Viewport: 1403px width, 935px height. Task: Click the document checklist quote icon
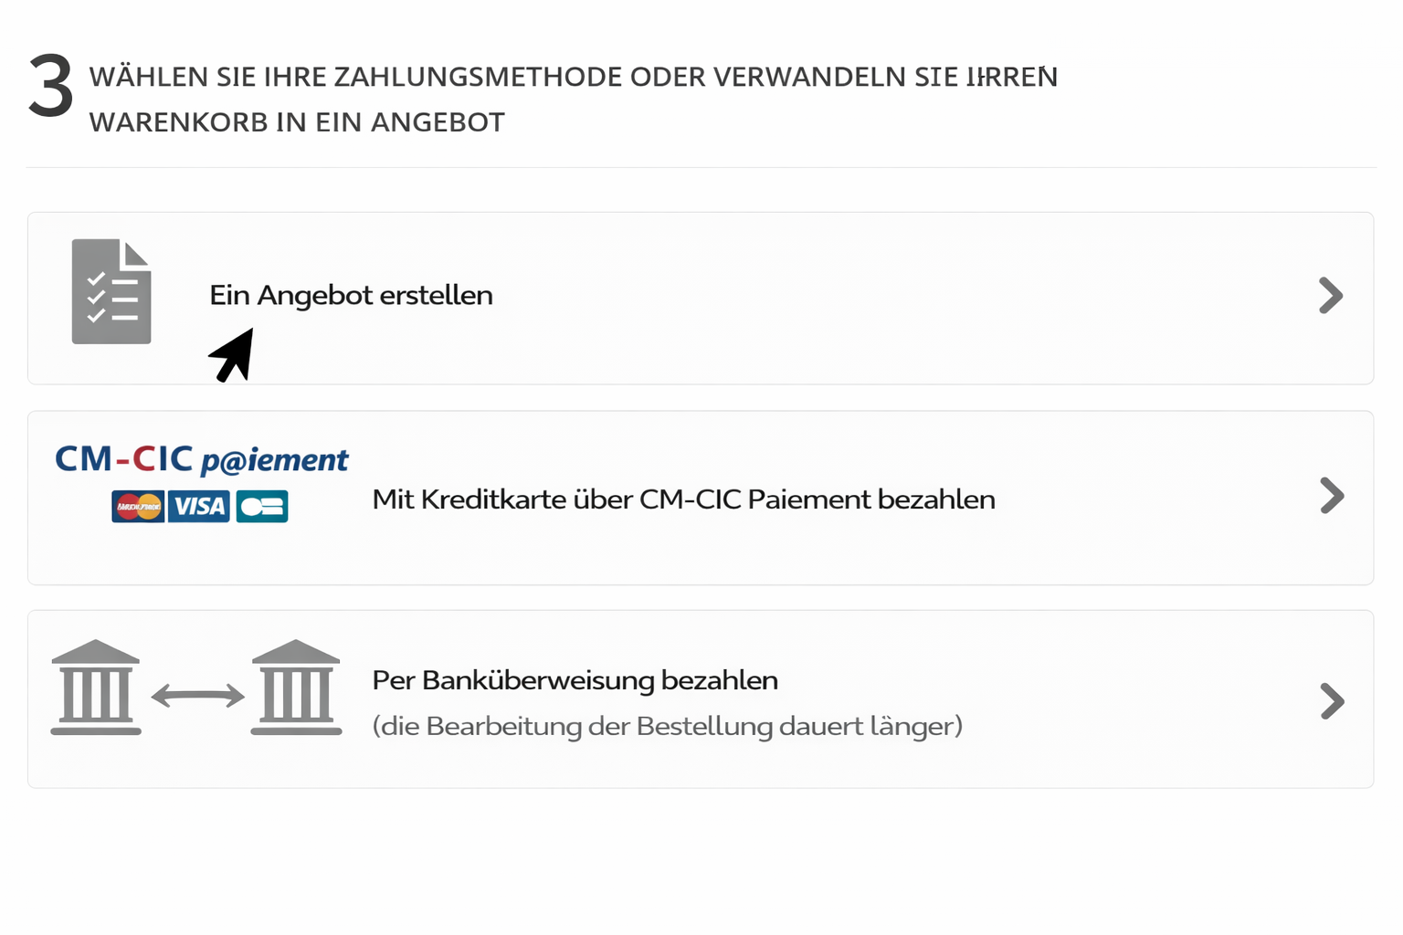click(111, 291)
